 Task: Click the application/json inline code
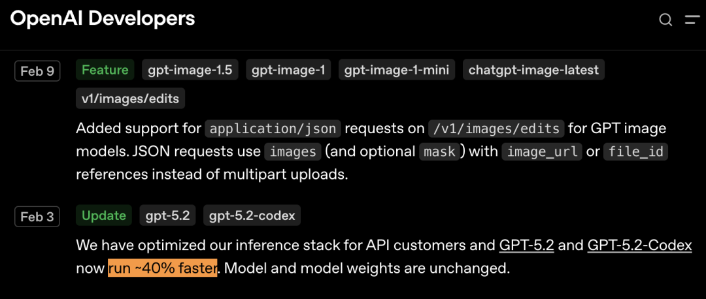point(272,129)
